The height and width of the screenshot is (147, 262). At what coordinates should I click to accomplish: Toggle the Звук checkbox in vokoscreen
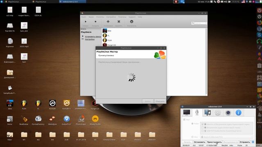click(x=184, y=120)
